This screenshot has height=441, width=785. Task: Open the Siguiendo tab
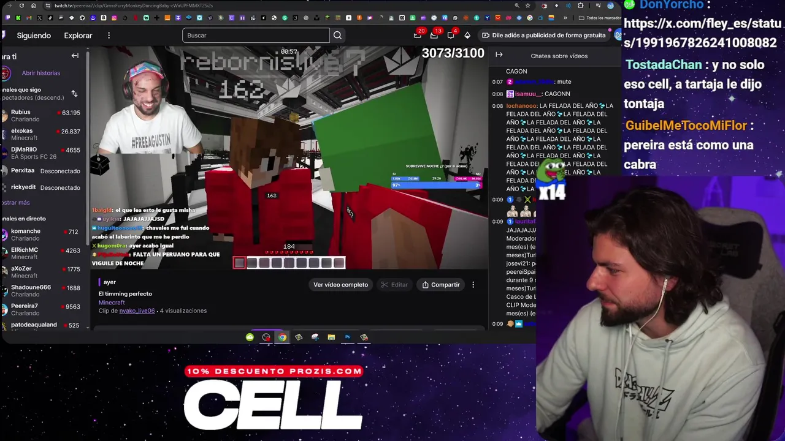34,36
